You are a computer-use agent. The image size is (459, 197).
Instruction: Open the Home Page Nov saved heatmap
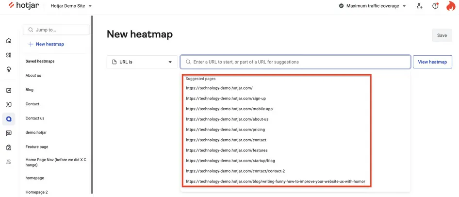coord(56,162)
